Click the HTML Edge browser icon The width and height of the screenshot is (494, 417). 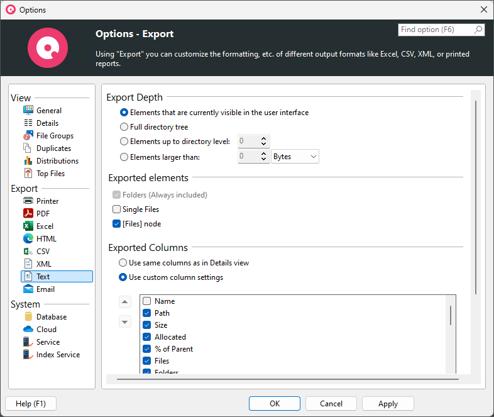click(x=28, y=239)
